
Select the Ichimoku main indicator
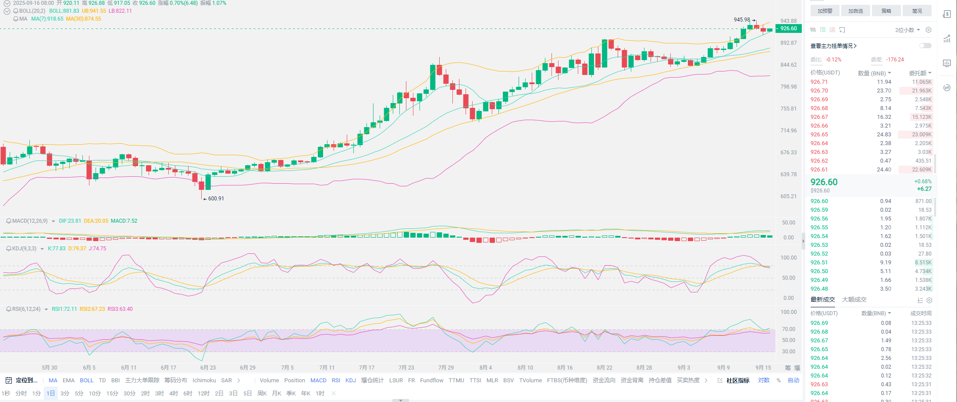204,381
